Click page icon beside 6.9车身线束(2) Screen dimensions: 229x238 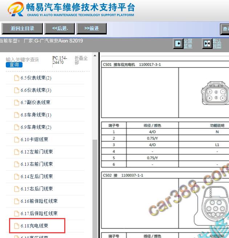[x=17, y=127]
